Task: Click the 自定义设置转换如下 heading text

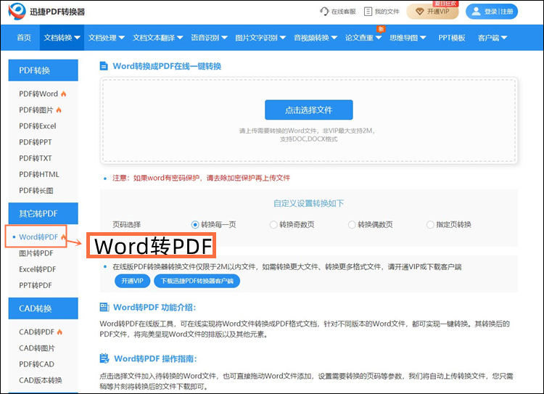Action: tap(308, 203)
